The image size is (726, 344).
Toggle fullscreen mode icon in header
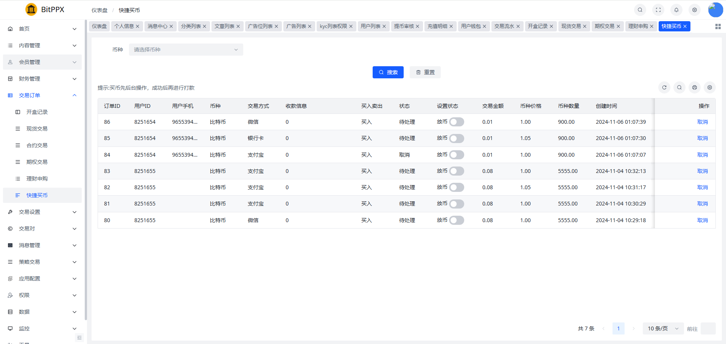pos(658,10)
